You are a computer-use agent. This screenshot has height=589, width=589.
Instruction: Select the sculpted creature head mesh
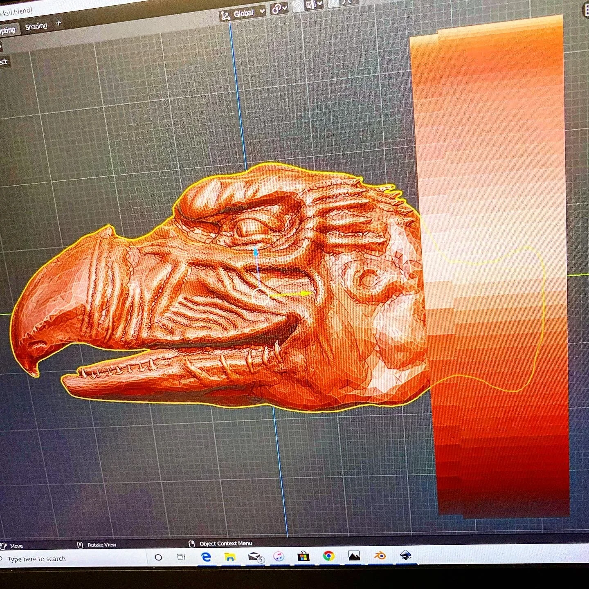click(221, 294)
